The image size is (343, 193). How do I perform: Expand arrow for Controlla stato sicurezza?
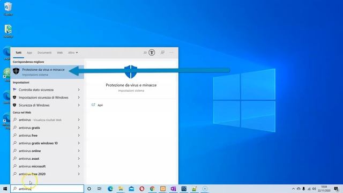pyautogui.click(x=79, y=90)
